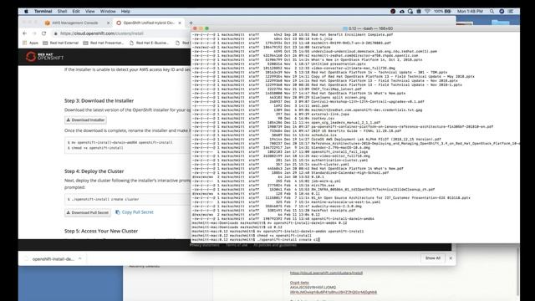Screen dimensions: 535x301
Task: View site lock info in address bar
Action: click(56, 33)
